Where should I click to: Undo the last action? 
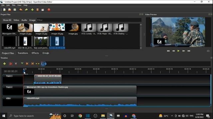pos(21,10)
